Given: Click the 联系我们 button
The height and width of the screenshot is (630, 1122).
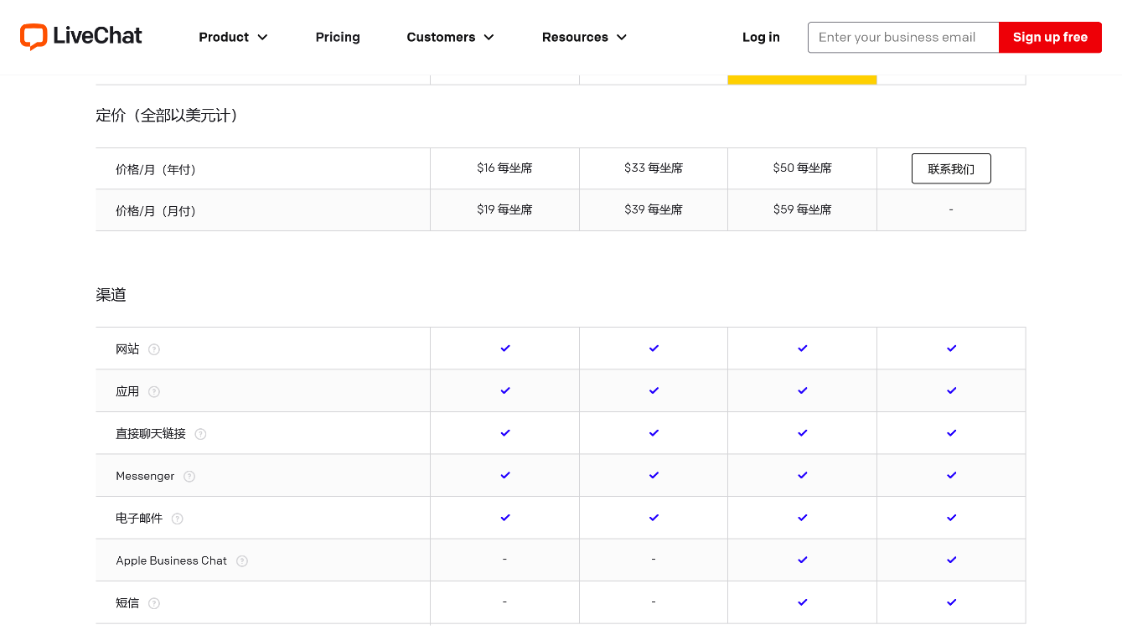Looking at the screenshot, I should click(x=950, y=168).
